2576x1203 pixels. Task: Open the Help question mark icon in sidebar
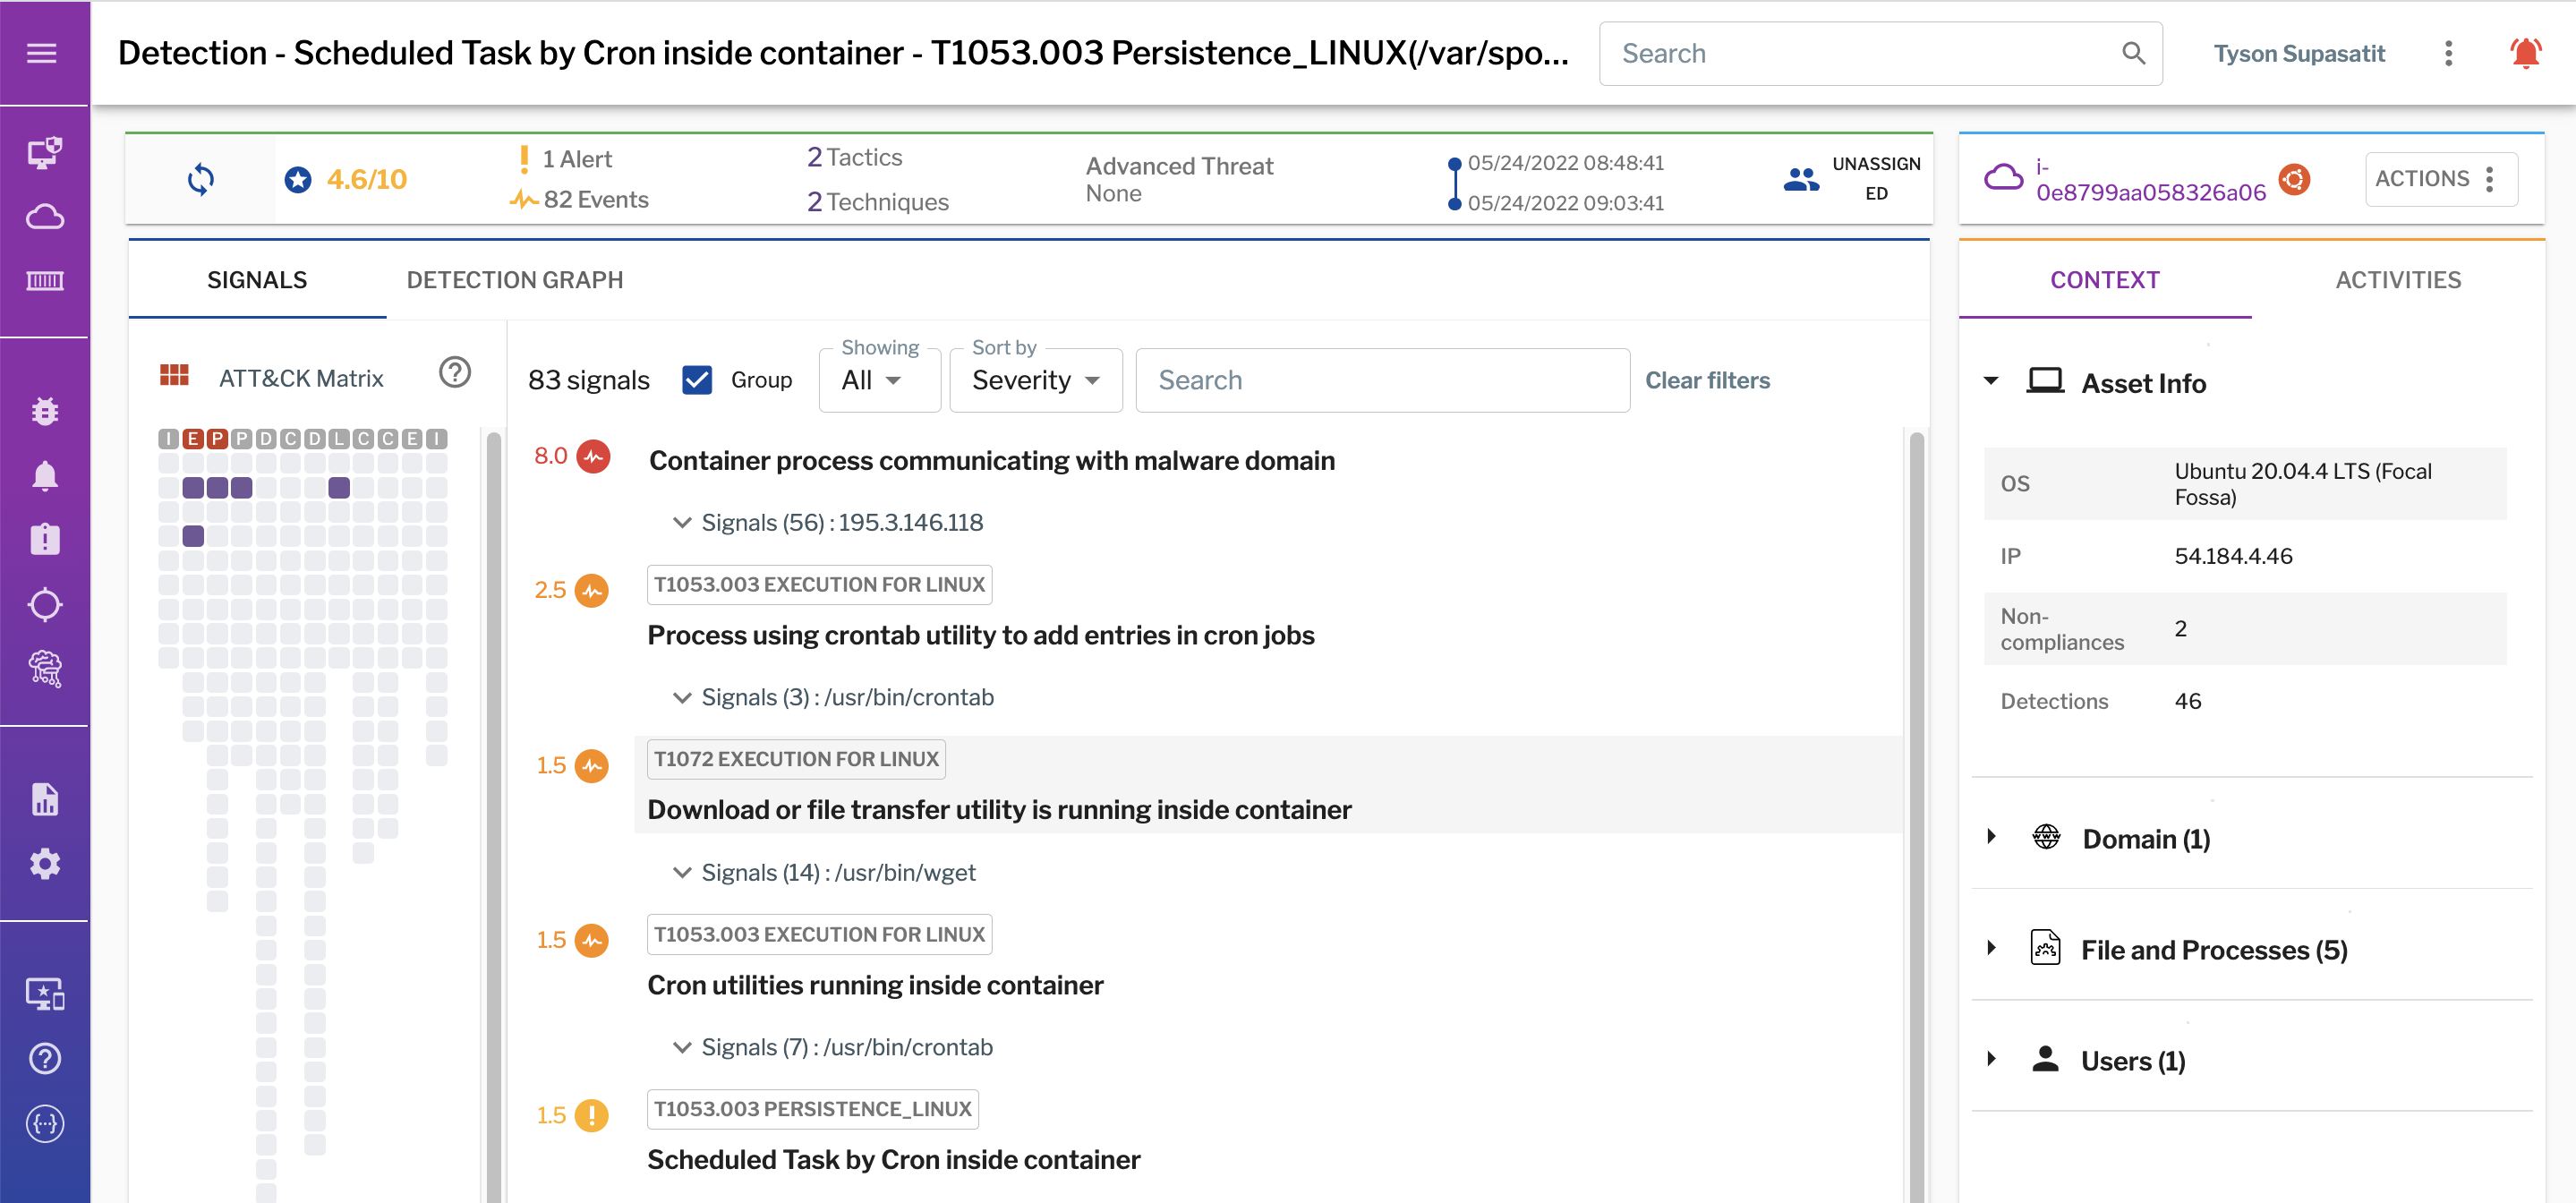pyautogui.click(x=44, y=1058)
